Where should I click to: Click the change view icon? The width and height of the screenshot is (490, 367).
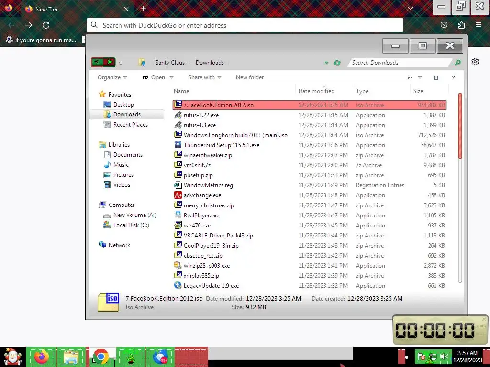tap(410, 77)
